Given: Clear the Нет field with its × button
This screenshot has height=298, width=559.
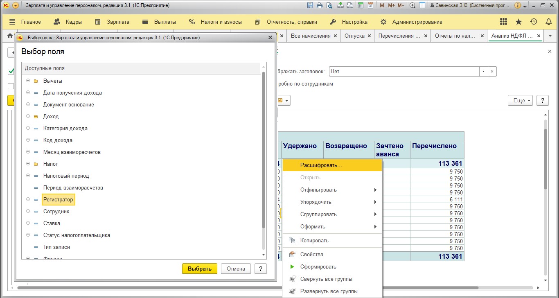Looking at the screenshot, I should [x=492, y=71].
